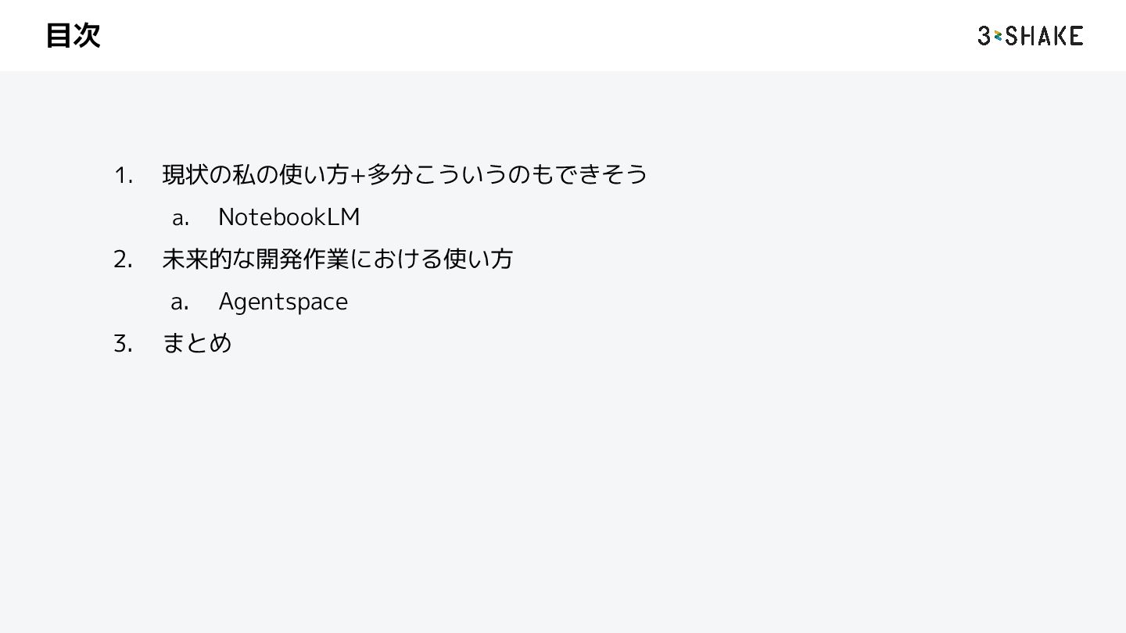
Task: Click the 多分こういうのもできそう phrase
Action: [x=507, y=174]
